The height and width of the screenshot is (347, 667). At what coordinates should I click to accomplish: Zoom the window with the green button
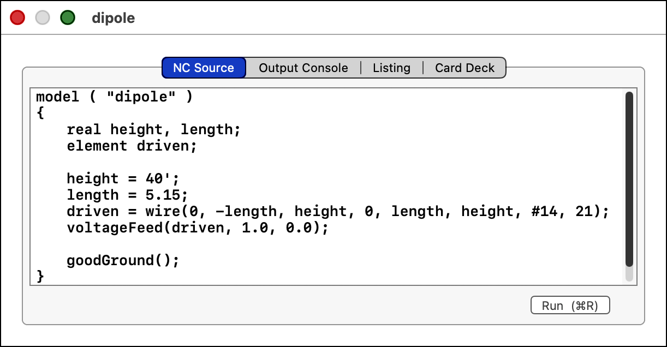point(68,18)
